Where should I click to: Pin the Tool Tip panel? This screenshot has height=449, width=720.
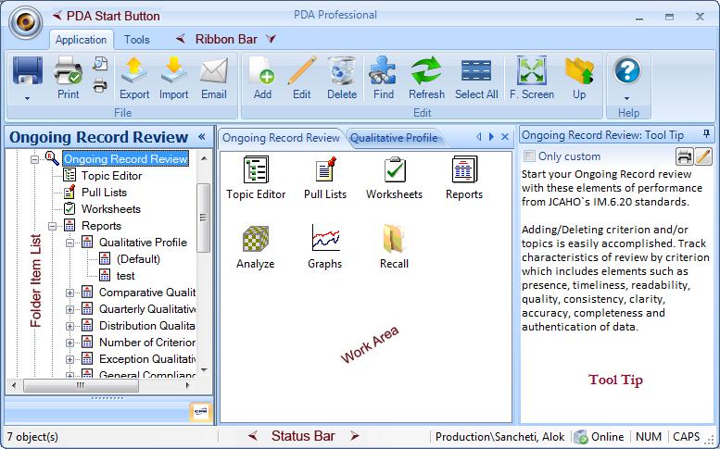[706, 133]
